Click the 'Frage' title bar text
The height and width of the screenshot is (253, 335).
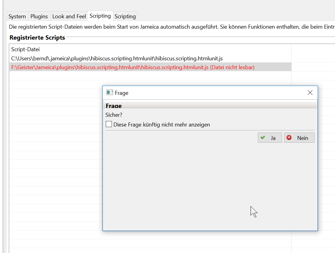pos(122,93)
